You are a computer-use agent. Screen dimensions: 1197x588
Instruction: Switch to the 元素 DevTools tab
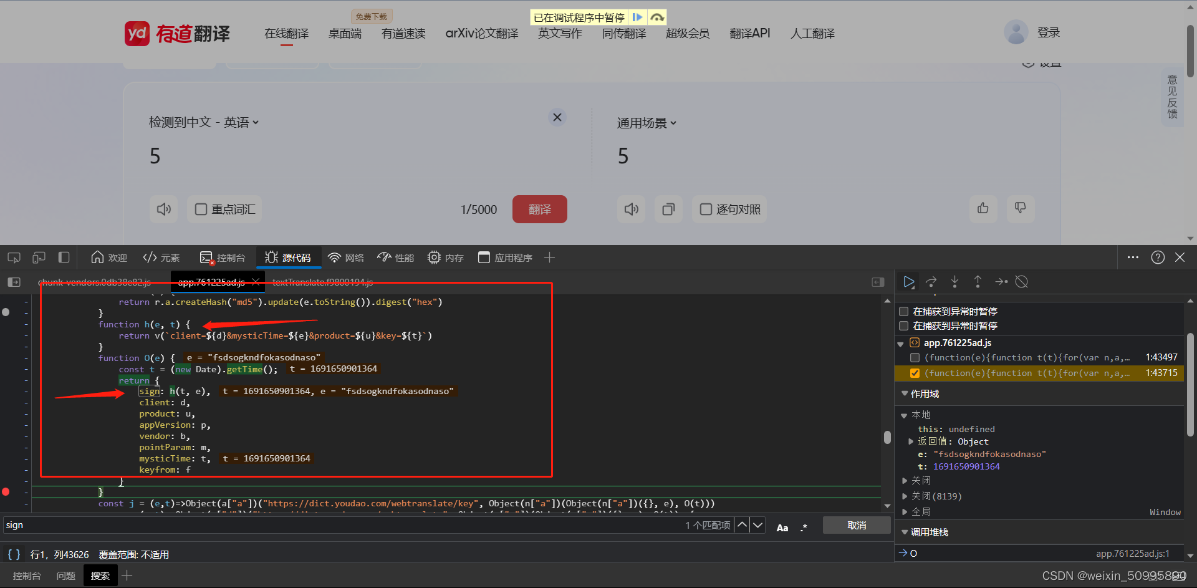(x=161, y=258)
